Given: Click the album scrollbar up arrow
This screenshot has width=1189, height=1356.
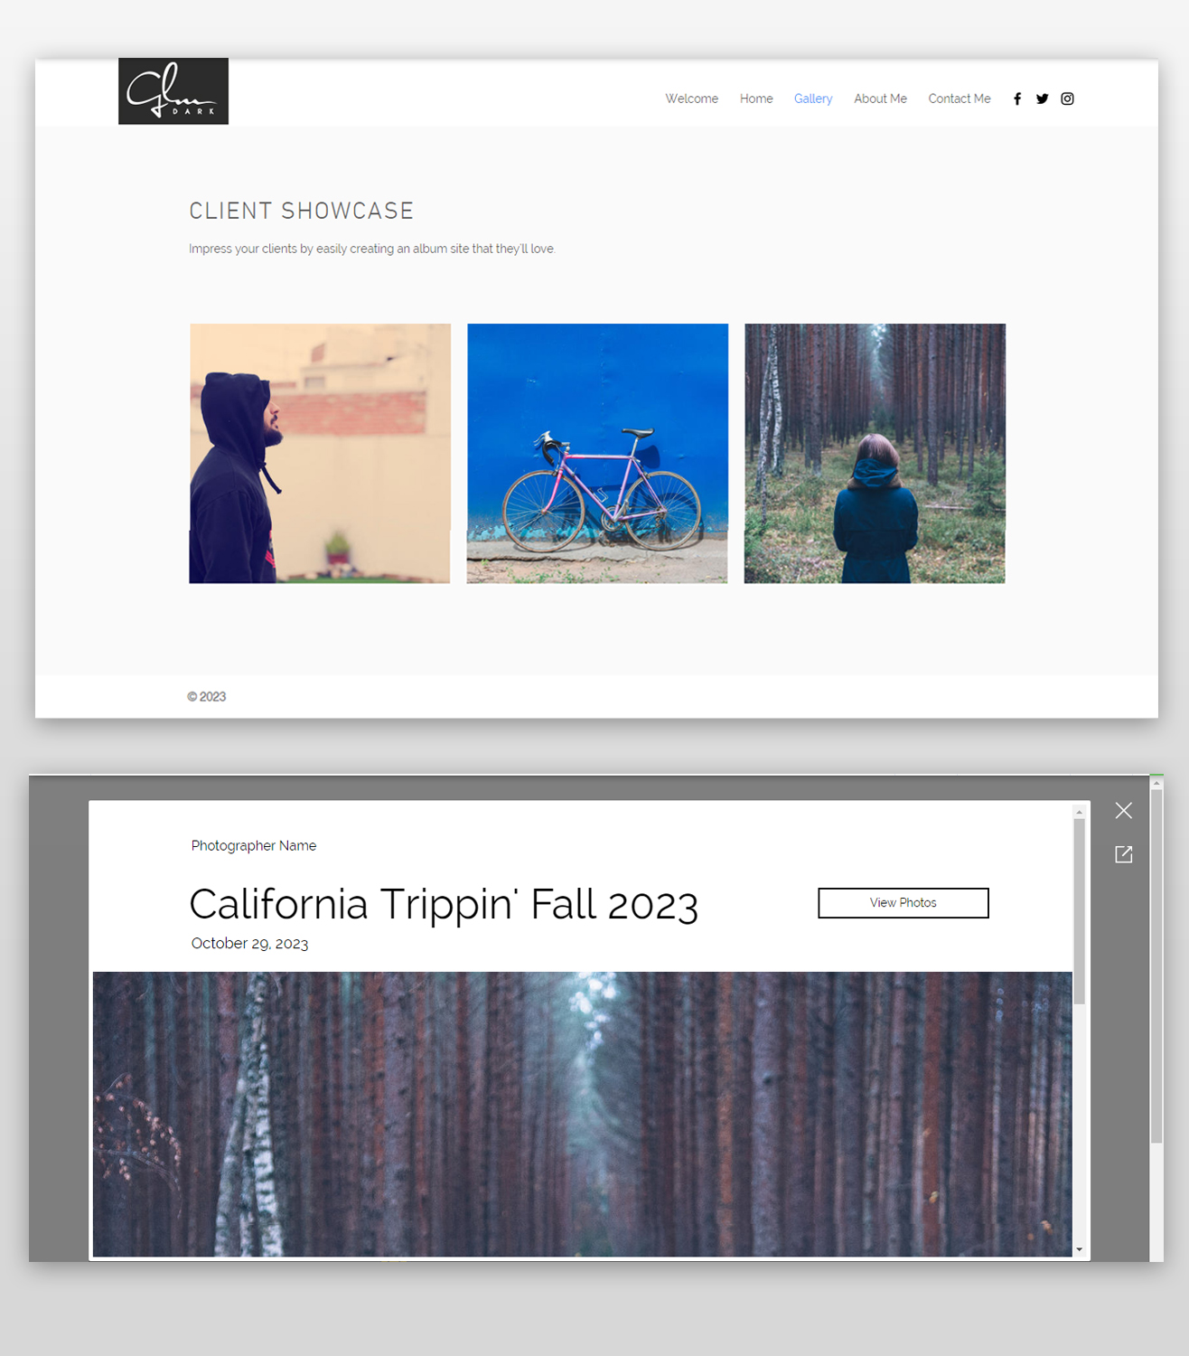Looking at the screenshot, I should pyautogui.click(x=1079, y=812).
